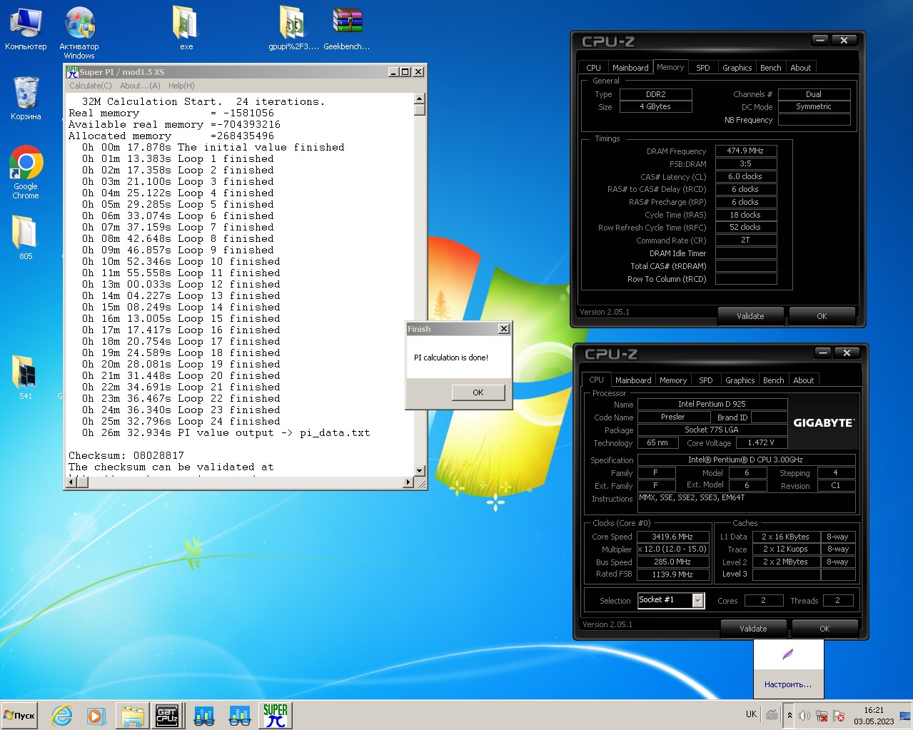Click the Super PI title bar icon

pyautogui.click(x=71, y=71)
